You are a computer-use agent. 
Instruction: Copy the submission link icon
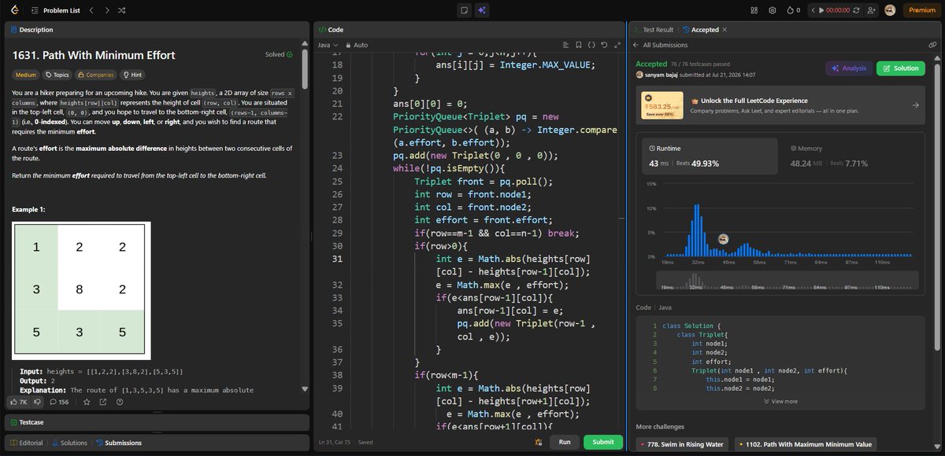(x=932, y=45)
